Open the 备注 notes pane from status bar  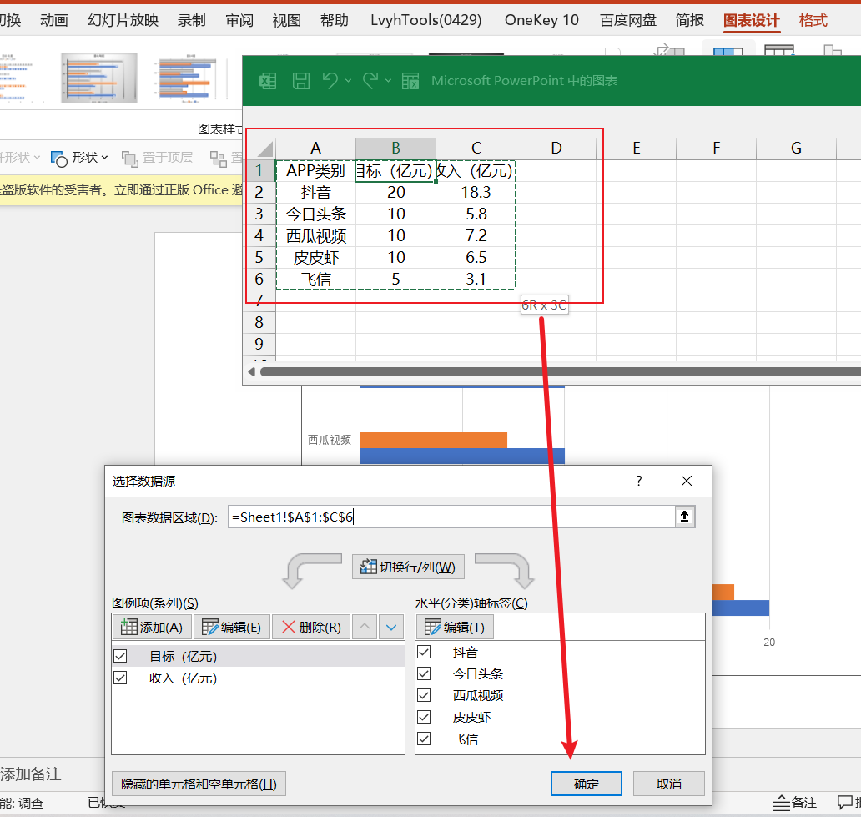tap(794, 803)
